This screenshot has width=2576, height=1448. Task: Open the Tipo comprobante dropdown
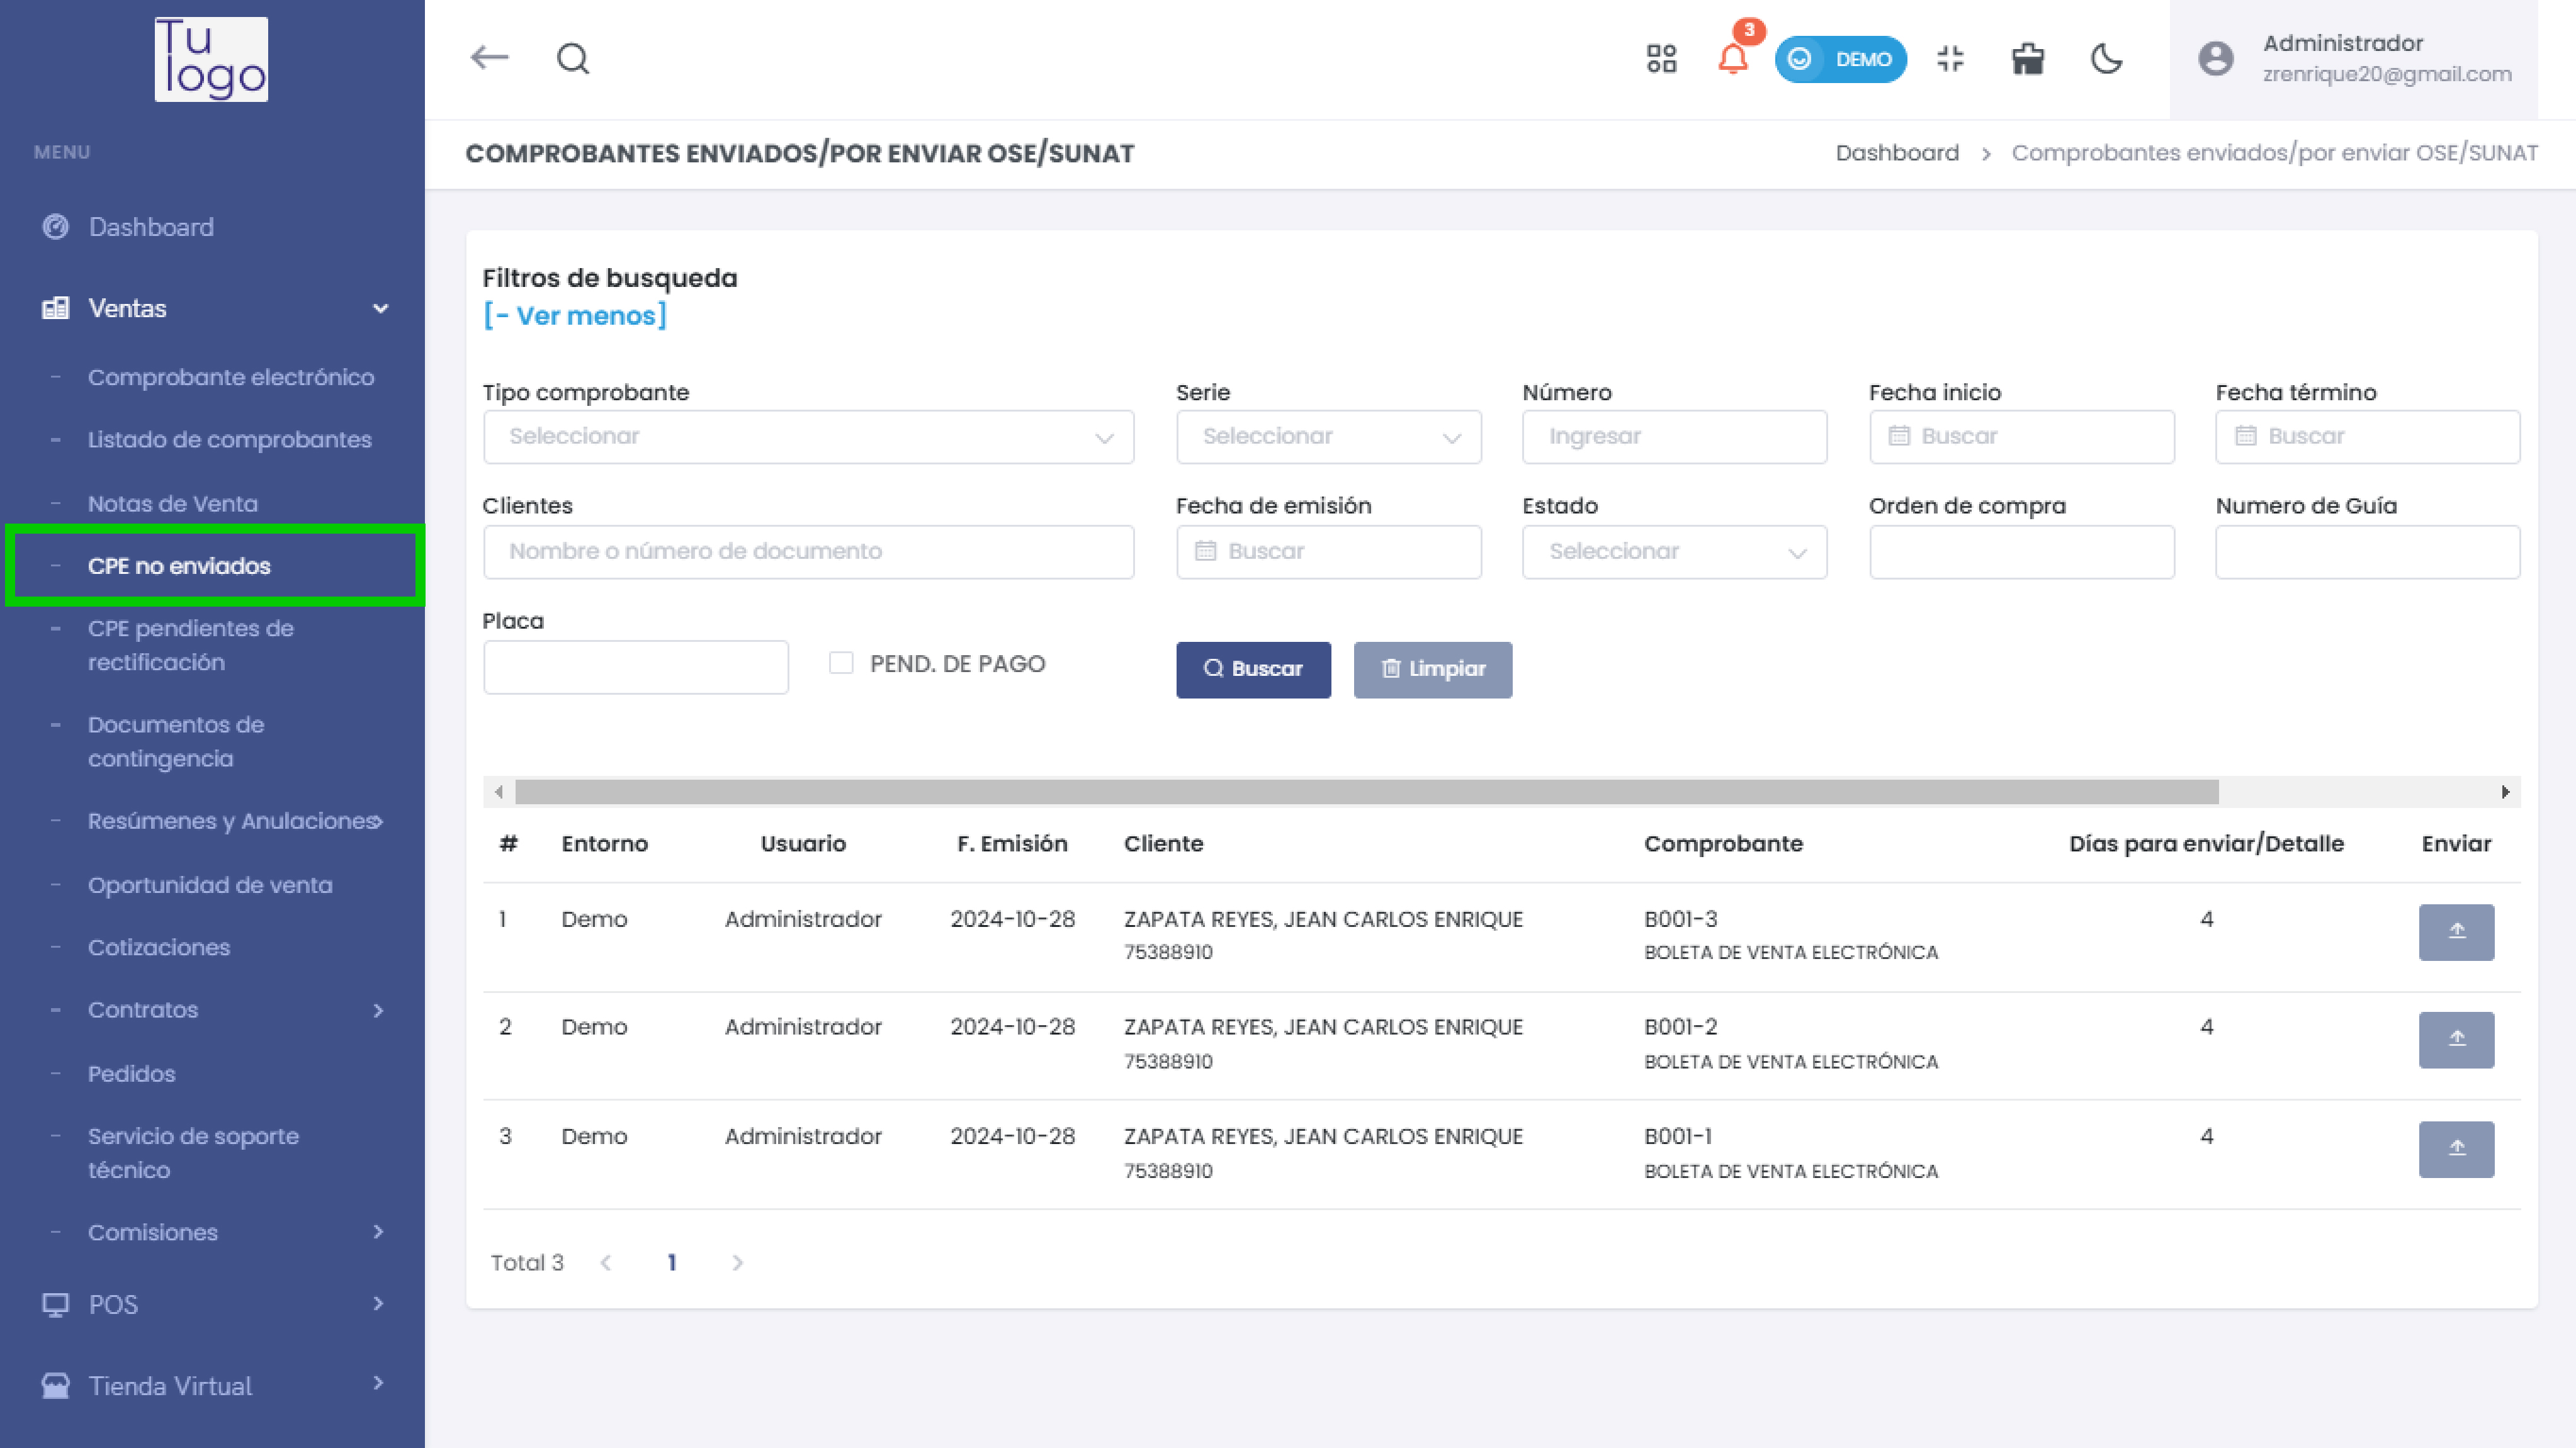tap(808, 437)
